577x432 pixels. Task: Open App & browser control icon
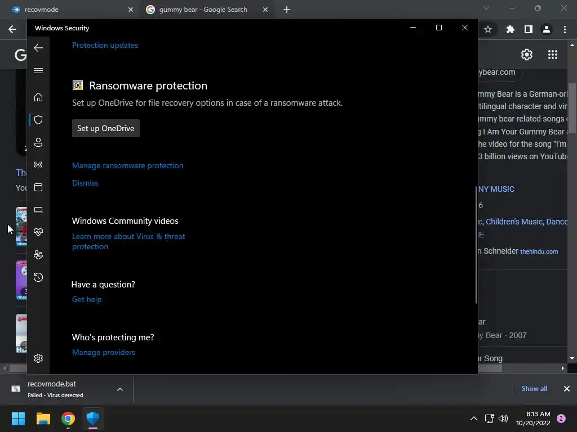[x=38, y=187]
